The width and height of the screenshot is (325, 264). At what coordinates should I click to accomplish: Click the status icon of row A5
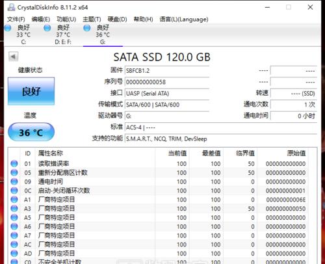pos(14,217)
